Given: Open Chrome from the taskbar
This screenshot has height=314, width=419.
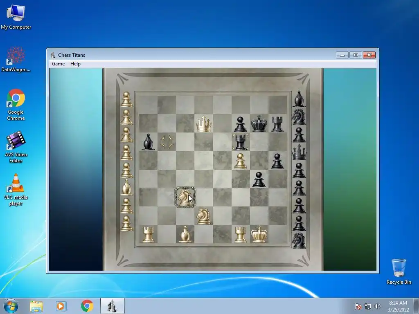Looking at the screenshot, I should point(87,306).
